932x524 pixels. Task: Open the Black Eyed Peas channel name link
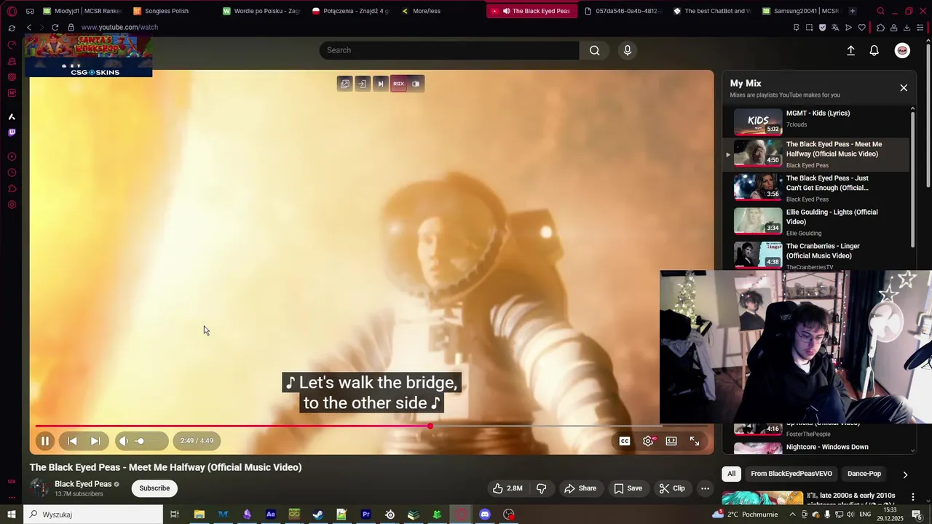pos(83,484)
